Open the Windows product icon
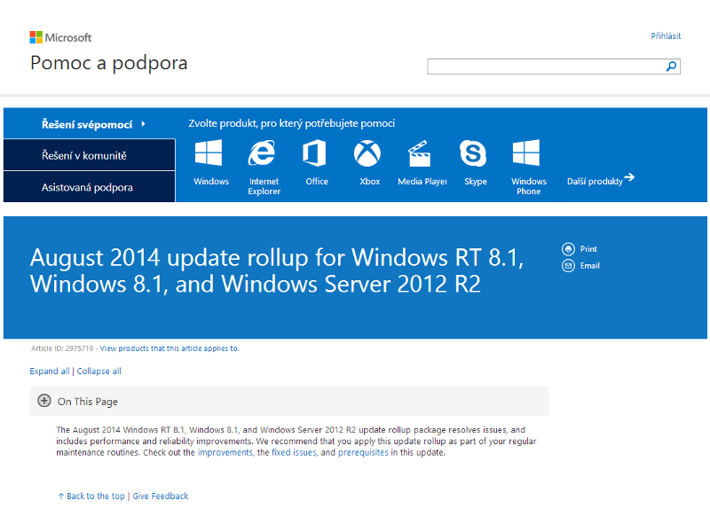710x532 pixels. (x=209, y=153)
